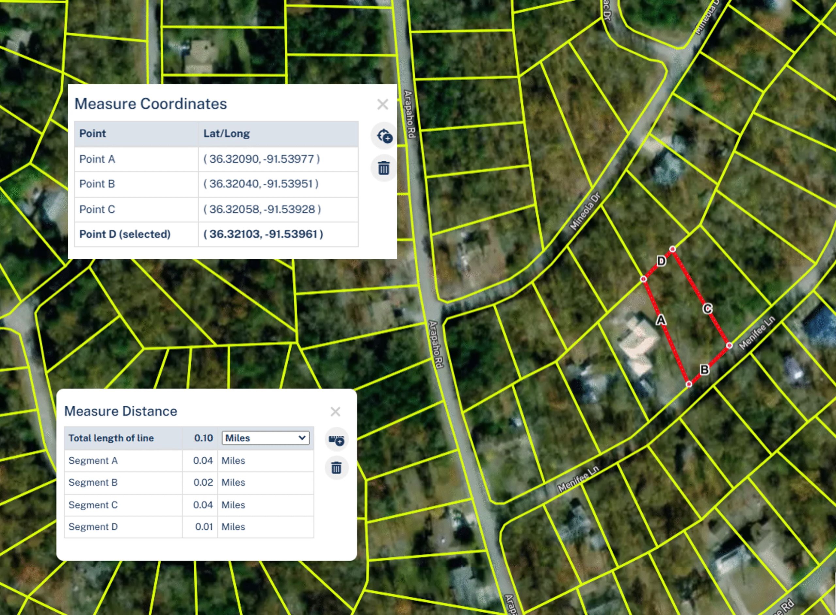Delete the distance measurement with the trash icon
Viewport: 836px width, 615px height.
[x=336, y=468]
